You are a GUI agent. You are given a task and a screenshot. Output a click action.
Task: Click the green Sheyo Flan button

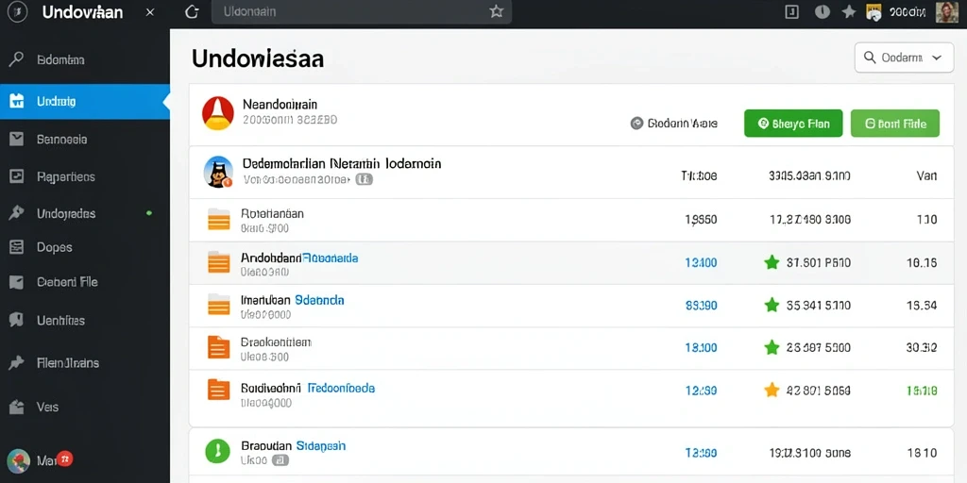tap(793, 124)
